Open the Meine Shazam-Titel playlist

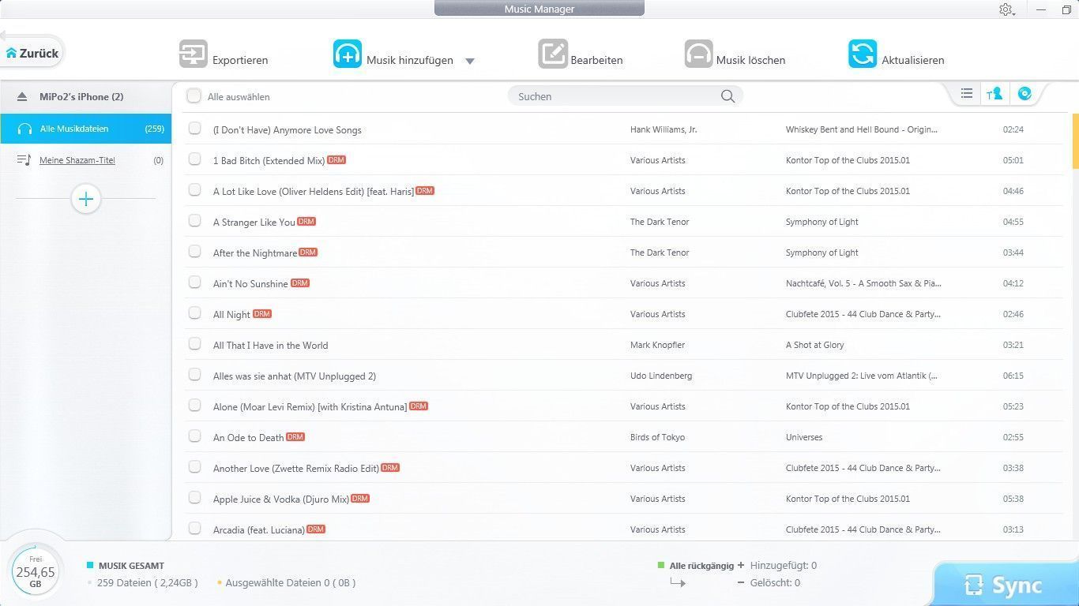[x=77, y=160]
